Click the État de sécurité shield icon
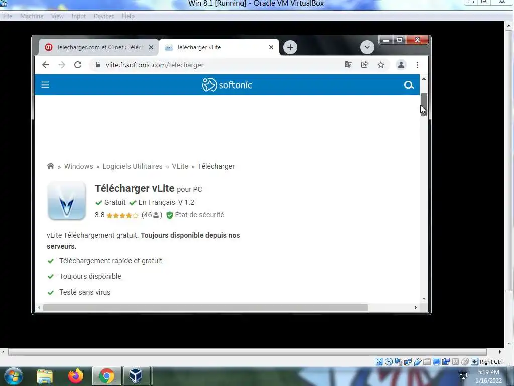 pyautogui.click(x=170, y=215)
